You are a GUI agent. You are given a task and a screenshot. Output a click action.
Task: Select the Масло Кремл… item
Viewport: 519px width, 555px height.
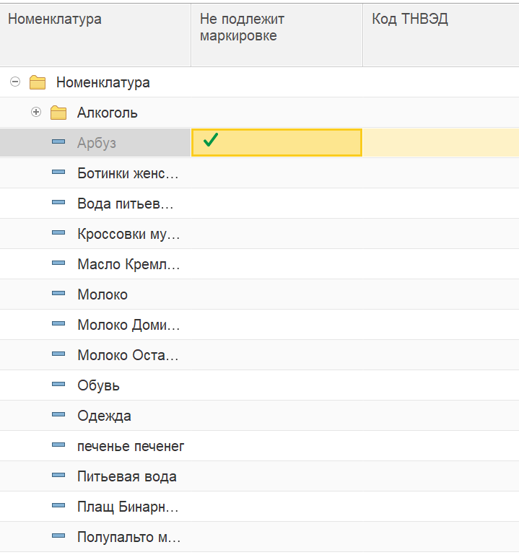(128, 264)
